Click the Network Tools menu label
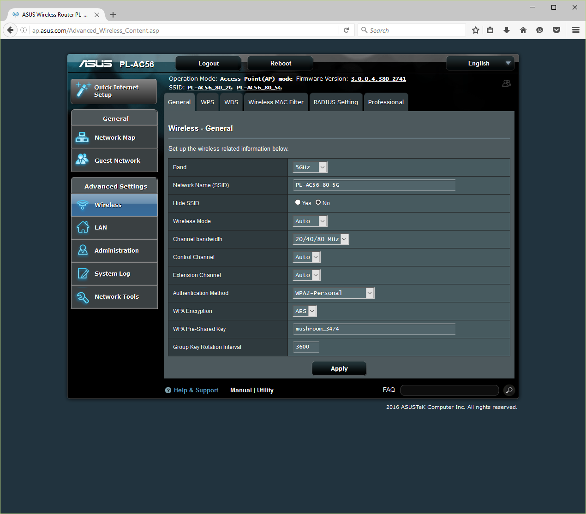This screenshot has height=514, width=586. click(117, 296)
